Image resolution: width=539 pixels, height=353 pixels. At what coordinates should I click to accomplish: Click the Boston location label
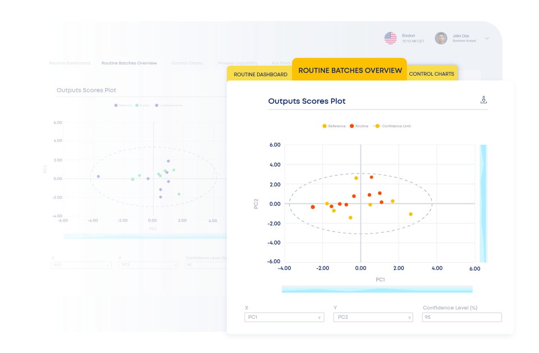408,35
